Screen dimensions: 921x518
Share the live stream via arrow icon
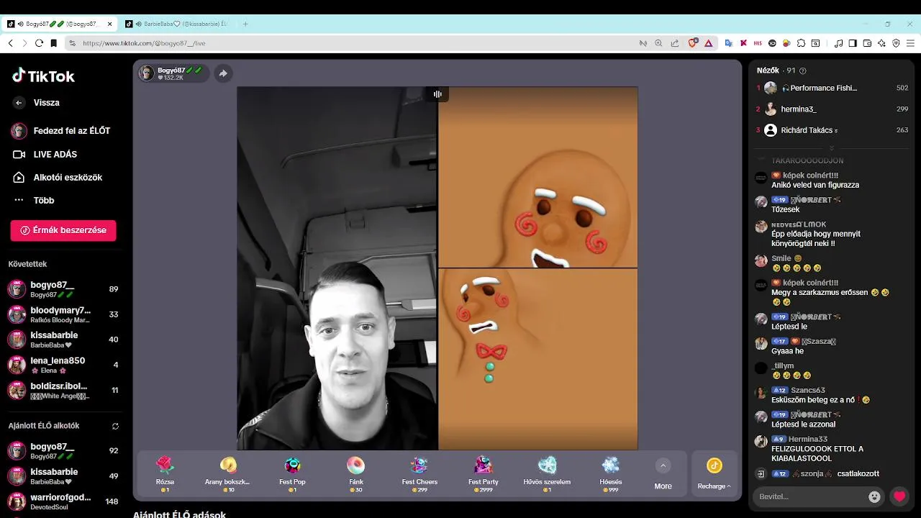coord(223,73)
